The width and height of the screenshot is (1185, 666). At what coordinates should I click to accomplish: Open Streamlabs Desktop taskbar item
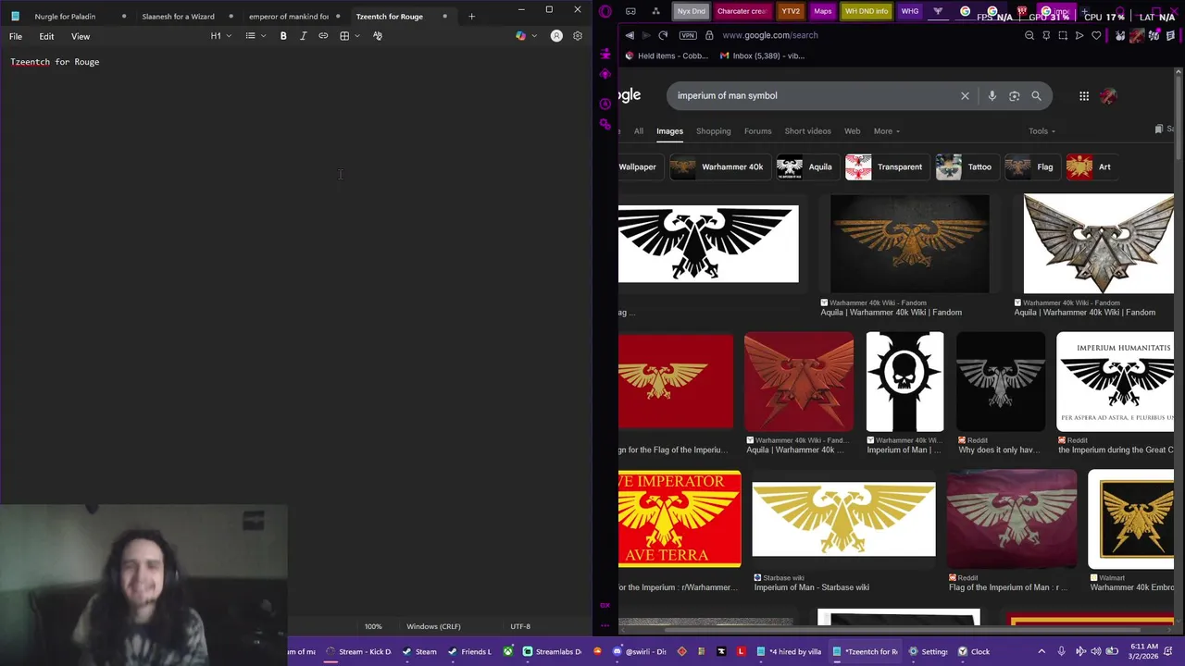tap(553, 651)
